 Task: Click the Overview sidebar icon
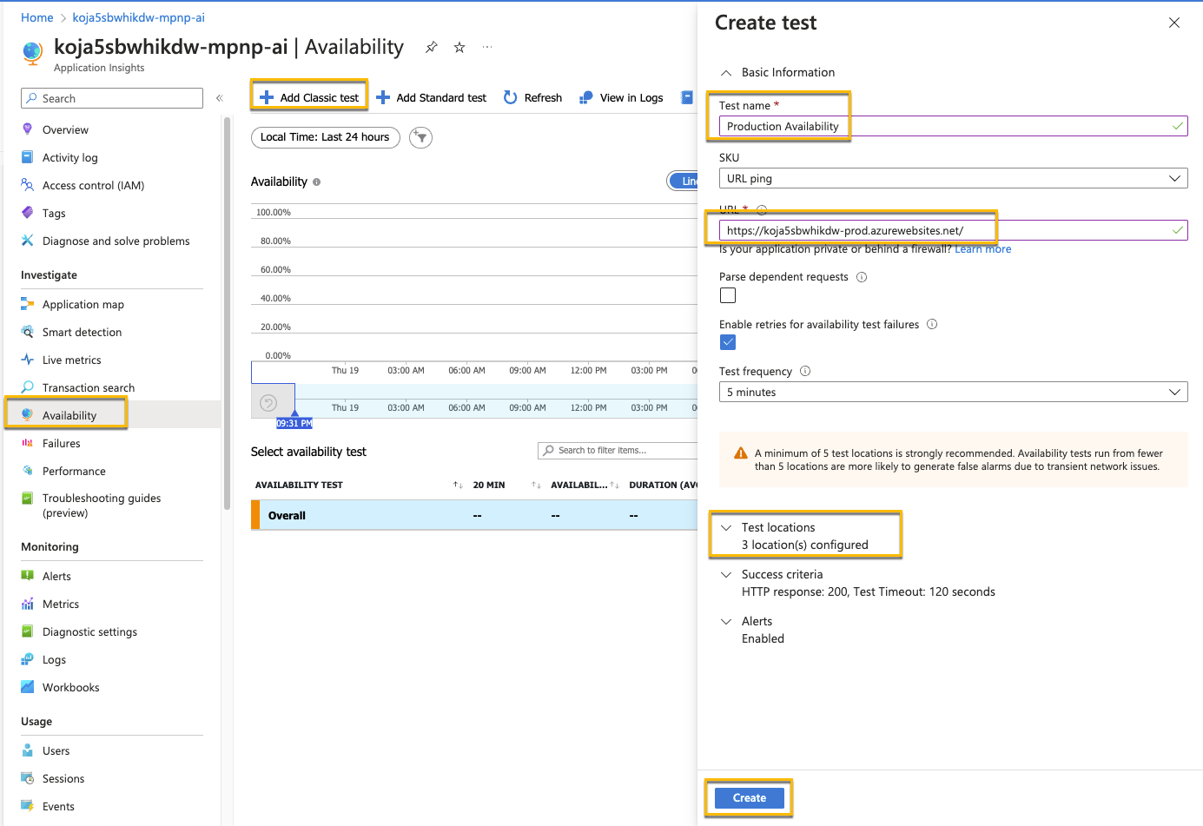pos(28,129)
